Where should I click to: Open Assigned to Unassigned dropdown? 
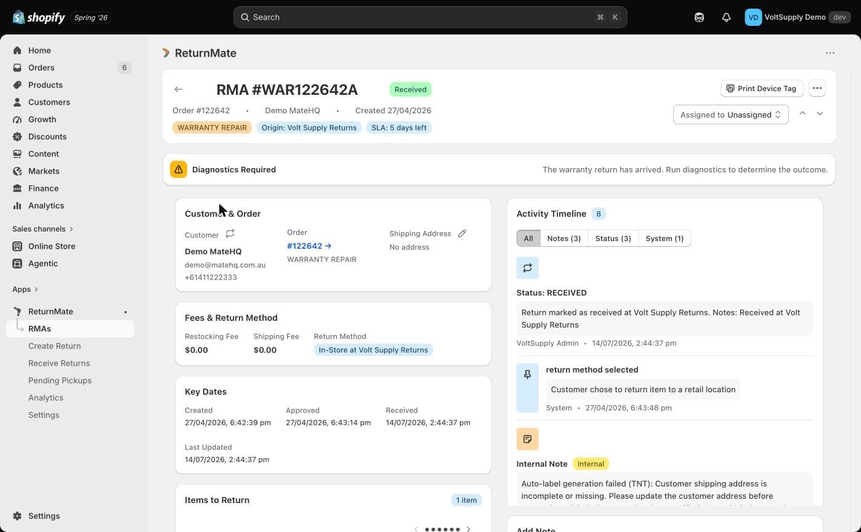(730, 115)
